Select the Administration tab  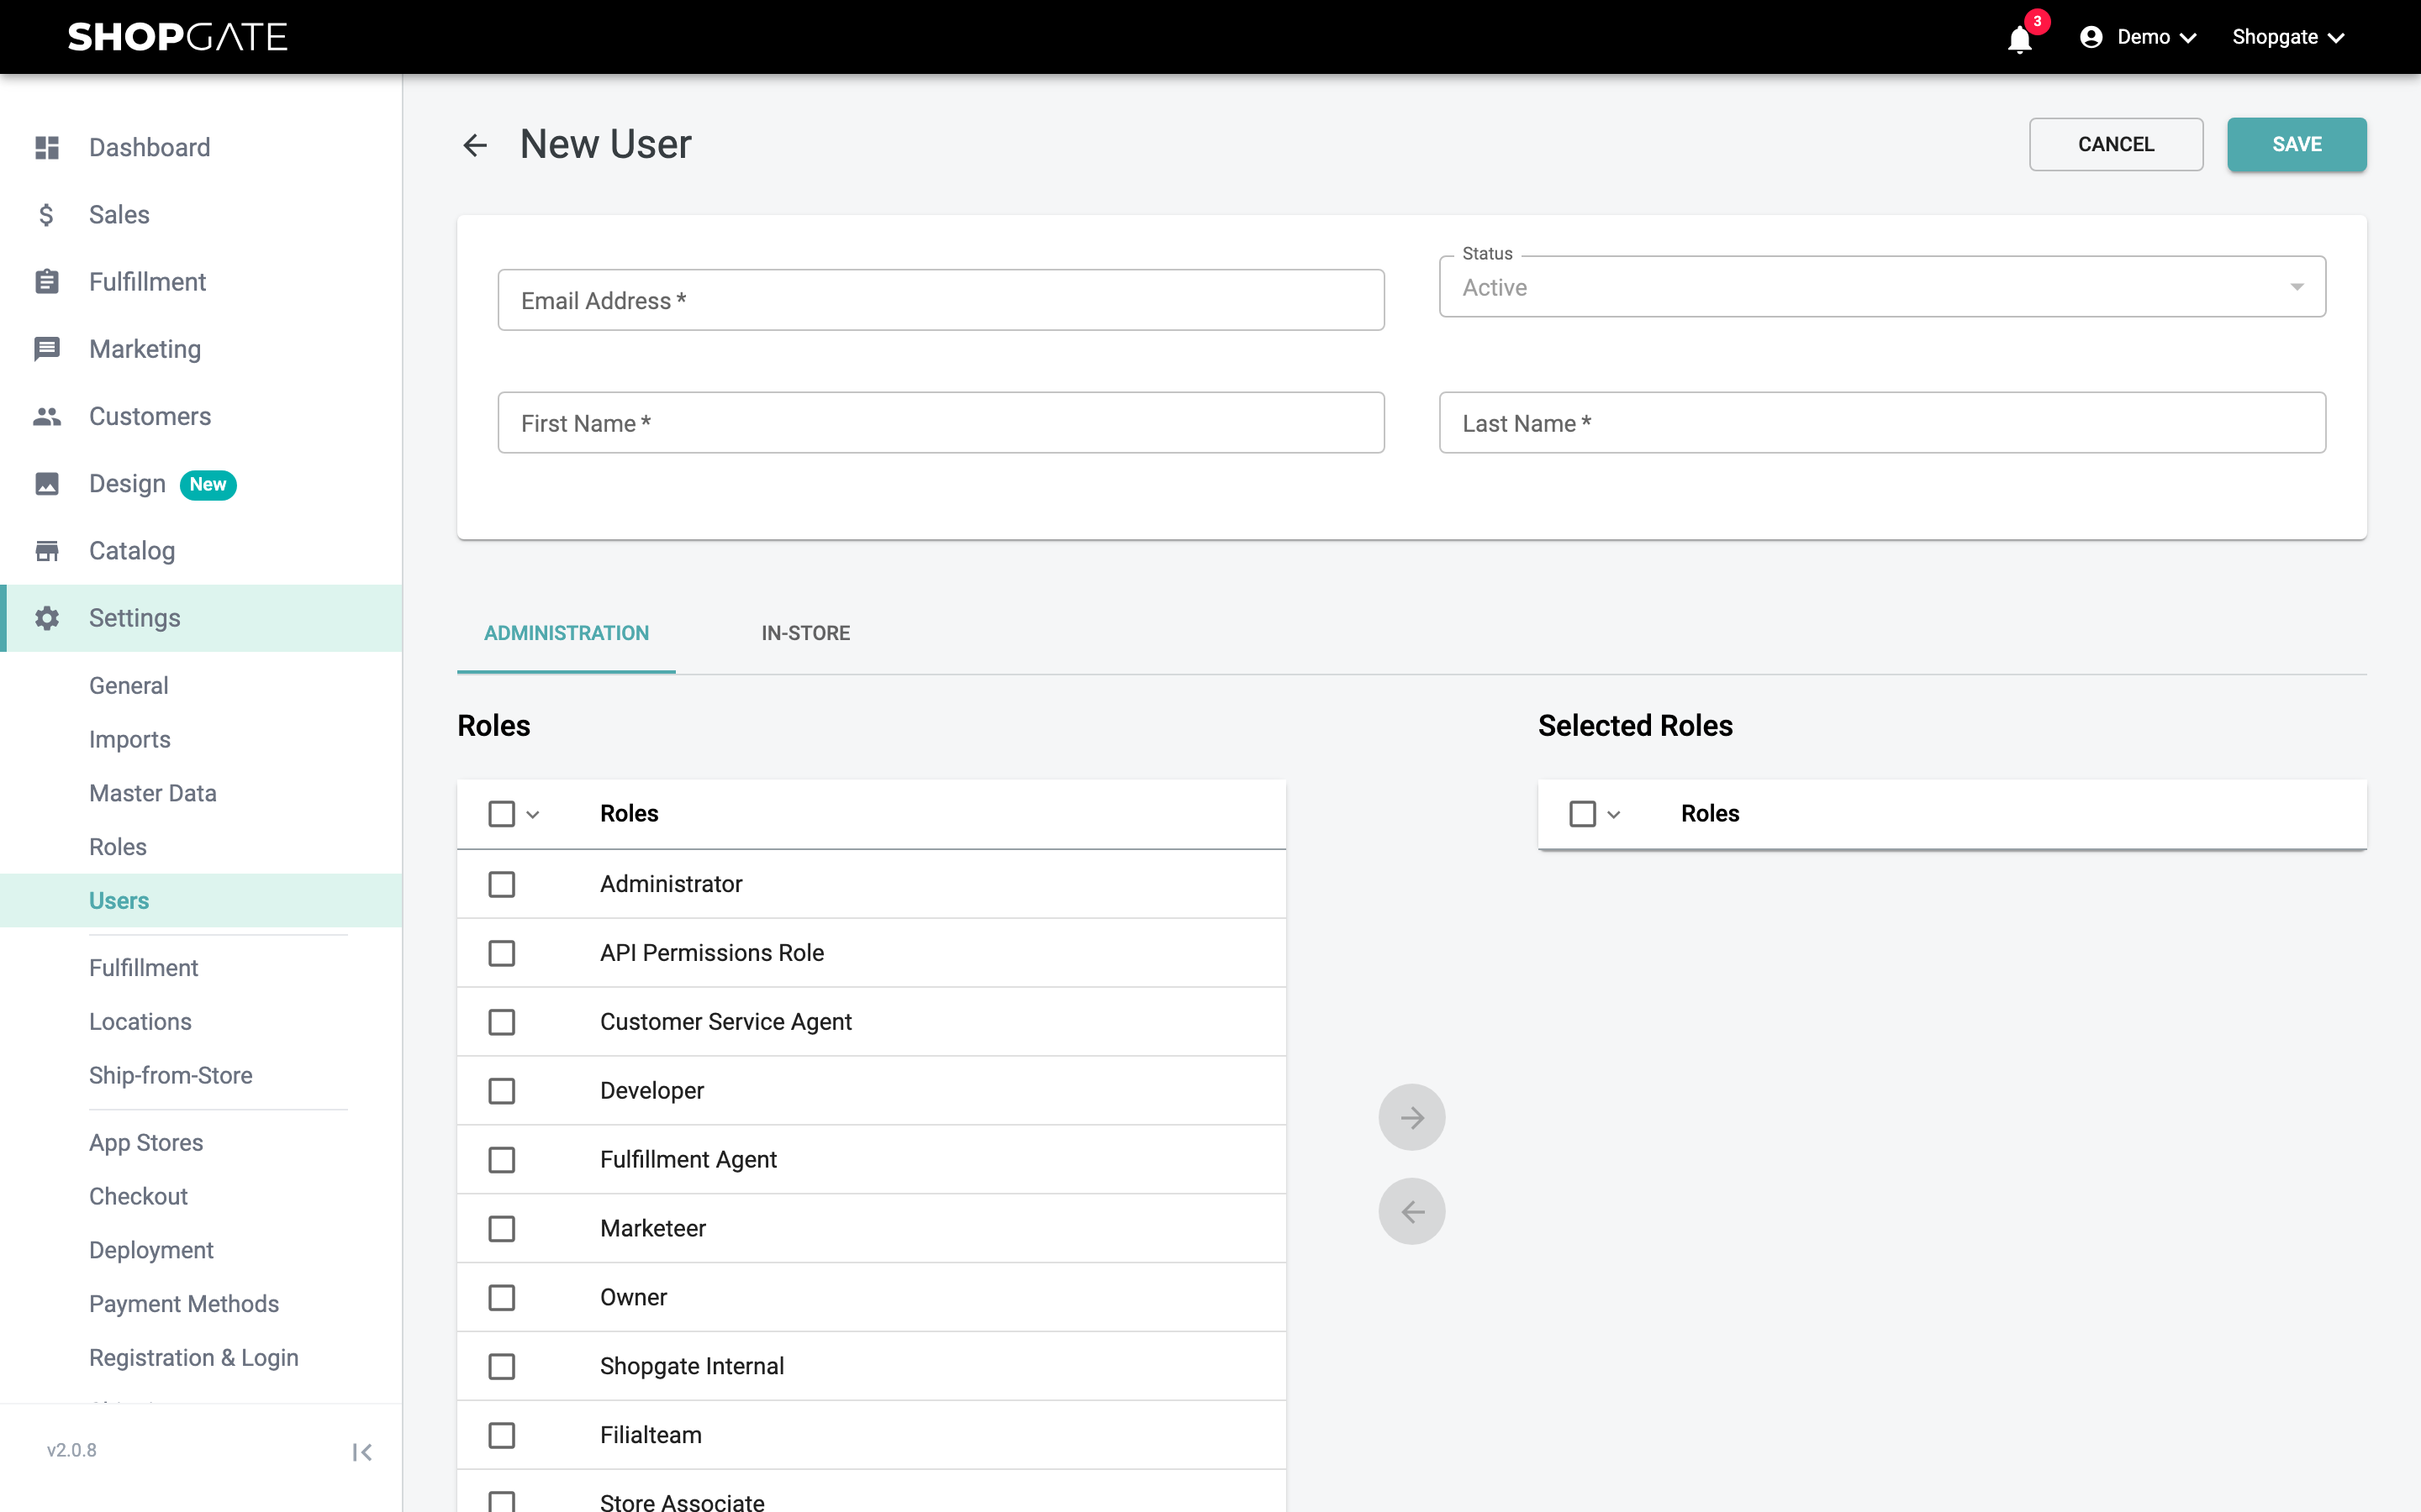(x=567, y=633)
